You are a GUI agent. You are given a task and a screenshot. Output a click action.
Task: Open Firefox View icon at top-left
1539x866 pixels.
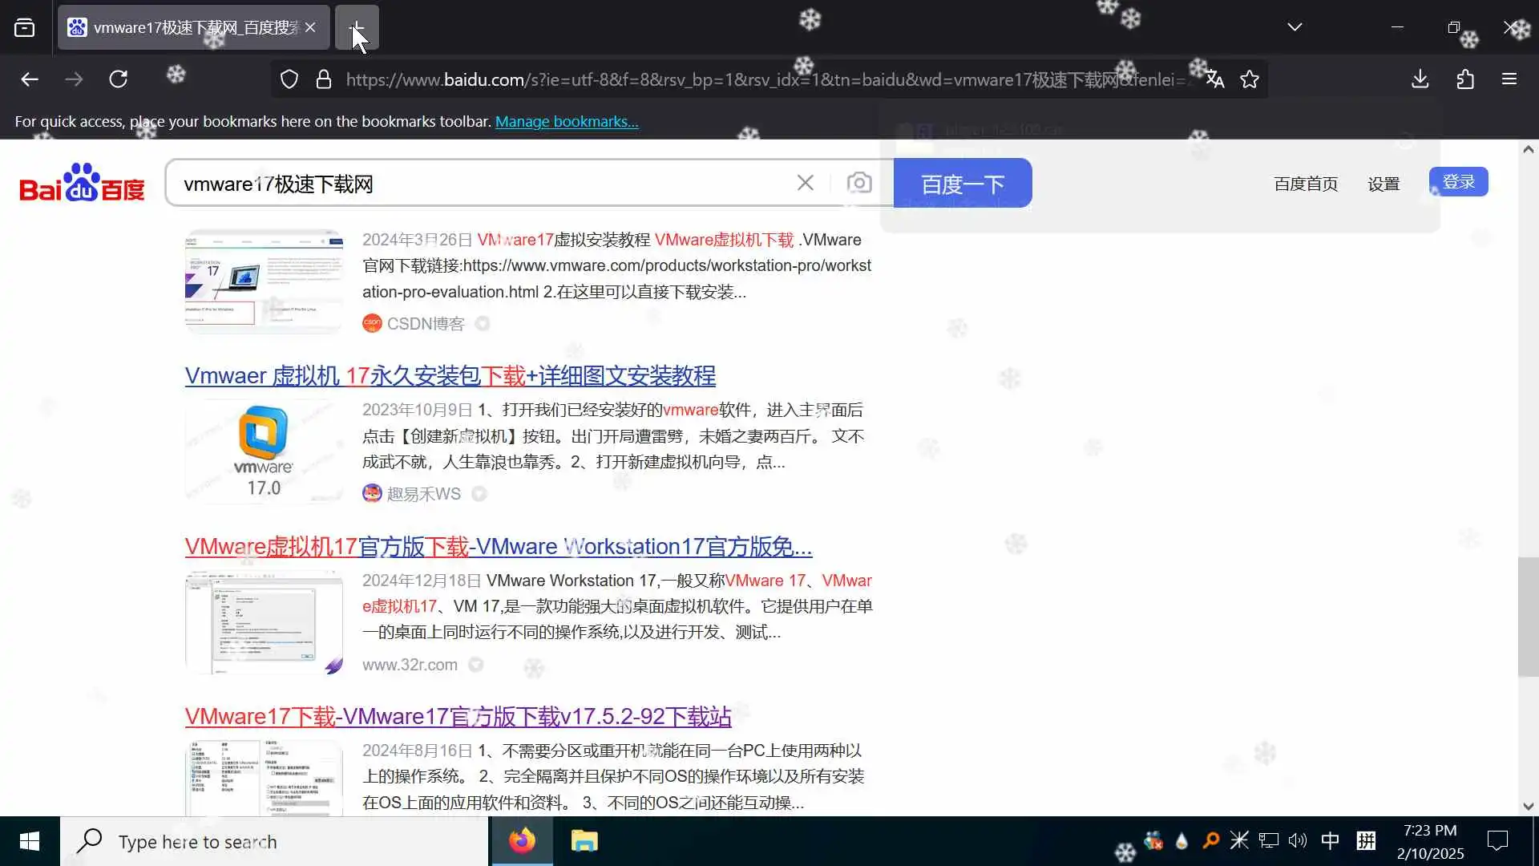(25, 27)
